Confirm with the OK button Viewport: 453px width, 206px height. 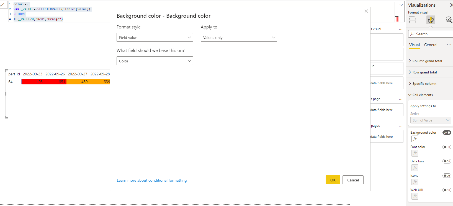pos(333,180)
